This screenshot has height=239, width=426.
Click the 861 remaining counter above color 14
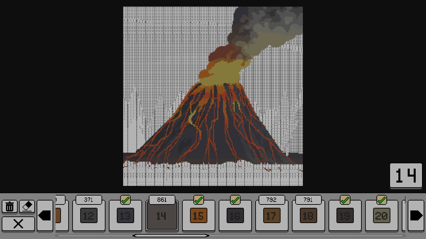point(162,200)
